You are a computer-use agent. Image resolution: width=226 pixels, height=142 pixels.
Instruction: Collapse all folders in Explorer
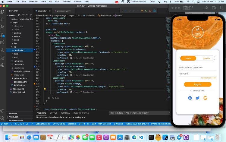(31, 15)
